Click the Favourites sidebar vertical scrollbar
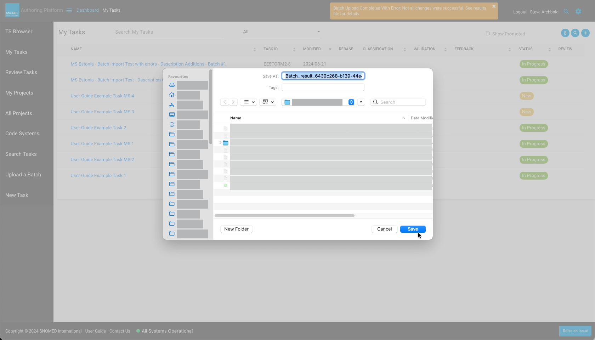595x340 pixels. [211, 107]
